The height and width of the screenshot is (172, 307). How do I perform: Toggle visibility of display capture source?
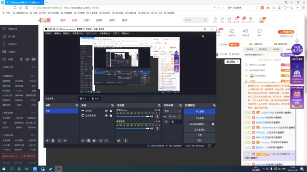[x=106, y=115]
